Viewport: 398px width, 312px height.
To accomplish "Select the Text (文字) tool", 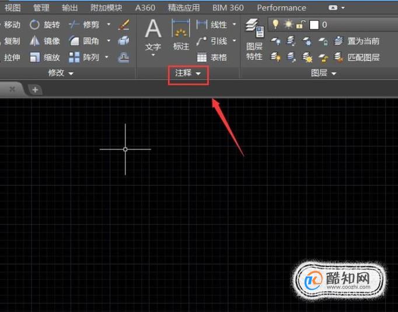I will point(153,34).
